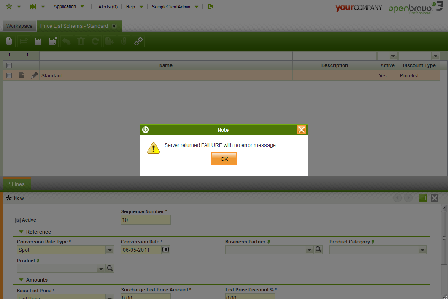Viewport: 448px width, 299px height.
Task: Open the Conversion Rate Type dropdown
Action: point(110,250)
